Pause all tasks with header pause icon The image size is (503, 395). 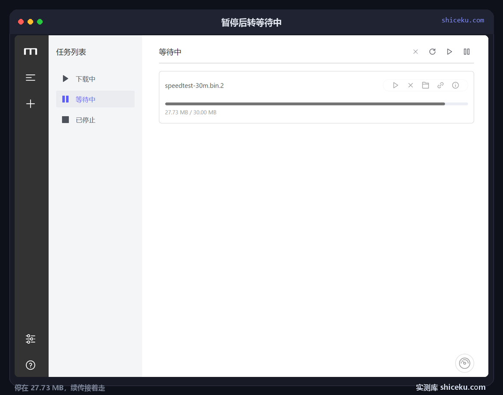pyautogui.click(x=467, y=52)
